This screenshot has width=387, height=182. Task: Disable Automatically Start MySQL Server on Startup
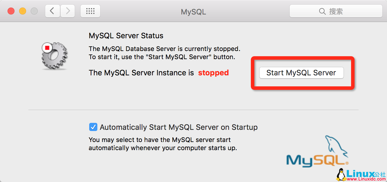point(93,127)
